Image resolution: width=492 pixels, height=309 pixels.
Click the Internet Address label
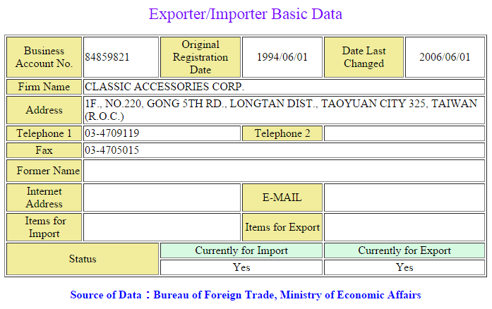pos(44,198)
